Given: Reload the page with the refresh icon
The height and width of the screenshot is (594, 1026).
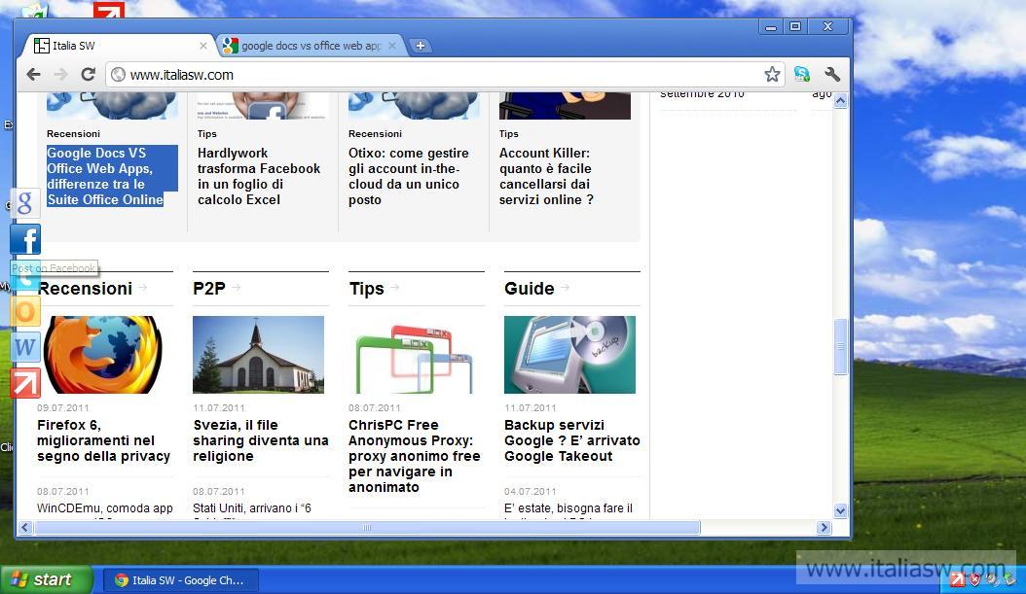Looking at the screenshot, I should tap(89, 75).
